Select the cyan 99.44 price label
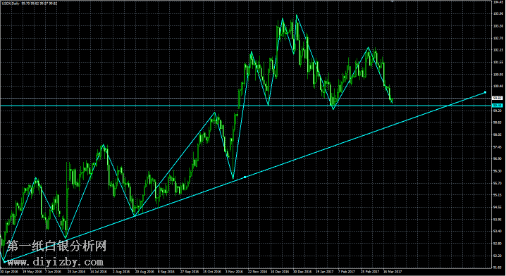The height and width of the screenshot is (276, 506). tap(497, 106)
